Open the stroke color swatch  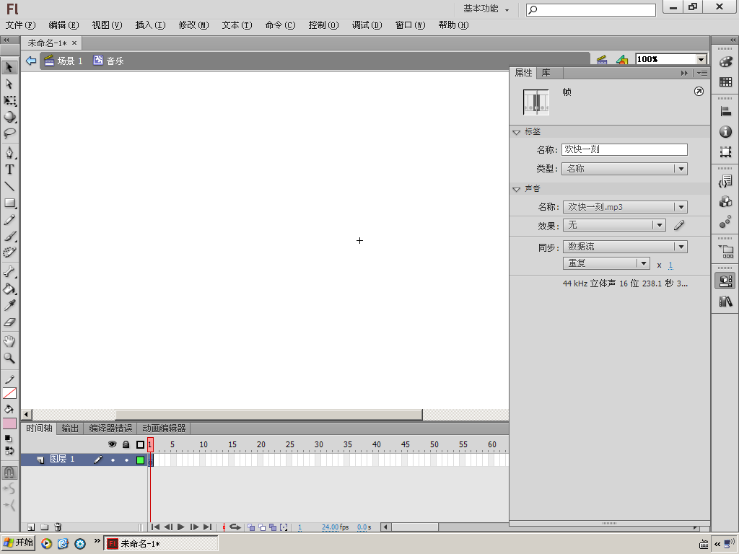pyautogui.click(x=9, y=393)
